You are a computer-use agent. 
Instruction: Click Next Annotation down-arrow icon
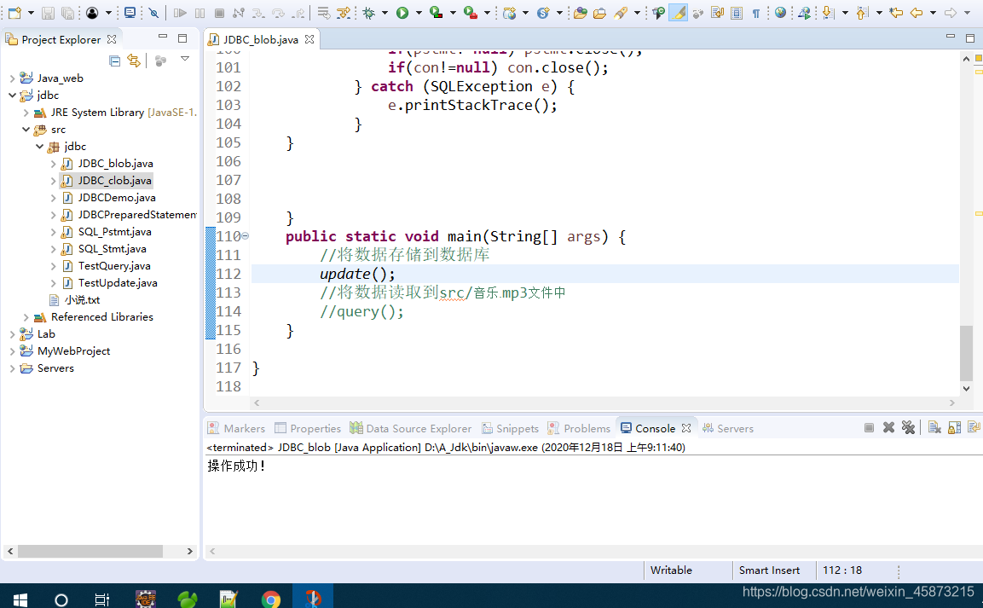[828, 13]
